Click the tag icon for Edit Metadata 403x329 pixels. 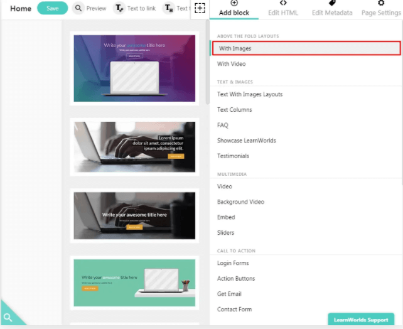click(x=332, y=3)
